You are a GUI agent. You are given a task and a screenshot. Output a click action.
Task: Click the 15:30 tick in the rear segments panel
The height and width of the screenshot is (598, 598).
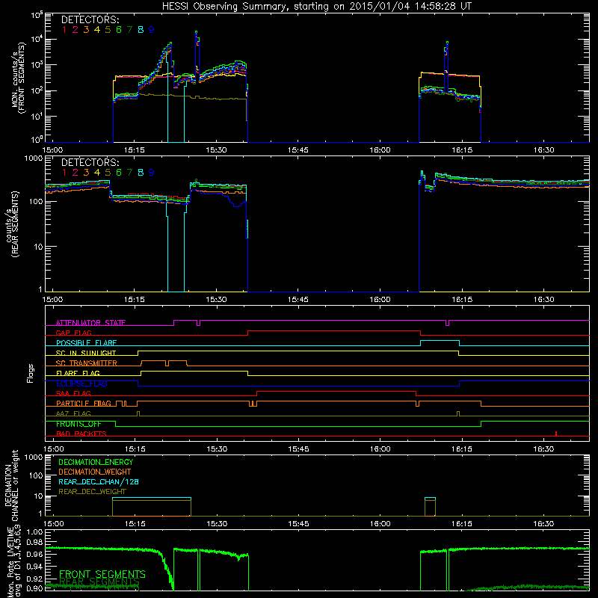pyautogui.click(x=216, y=300)
